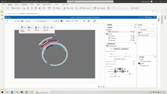
Task: Click fit-to-screen icon below canvas
Action: click(x=104, y=87)
